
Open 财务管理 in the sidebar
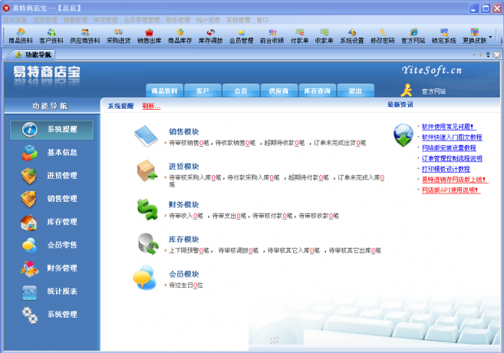(x=51, y=268)
